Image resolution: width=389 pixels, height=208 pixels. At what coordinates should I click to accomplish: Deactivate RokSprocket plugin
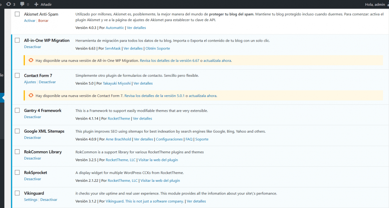point(33,179)
